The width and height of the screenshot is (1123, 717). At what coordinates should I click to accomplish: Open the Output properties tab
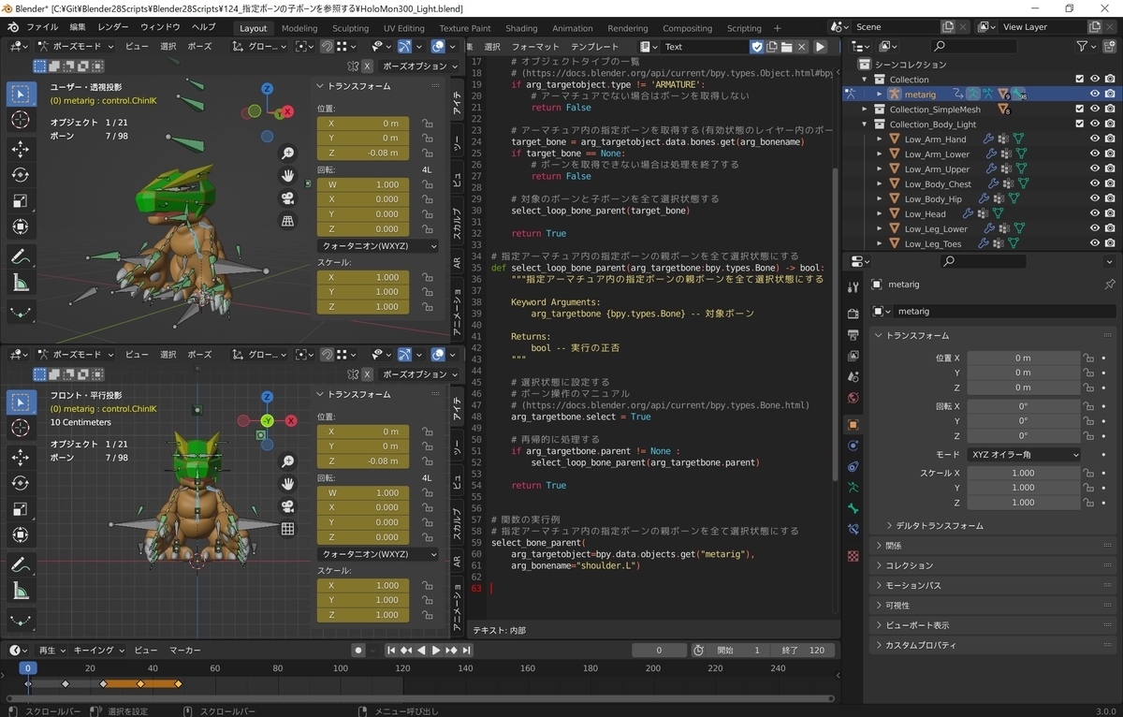853,335
